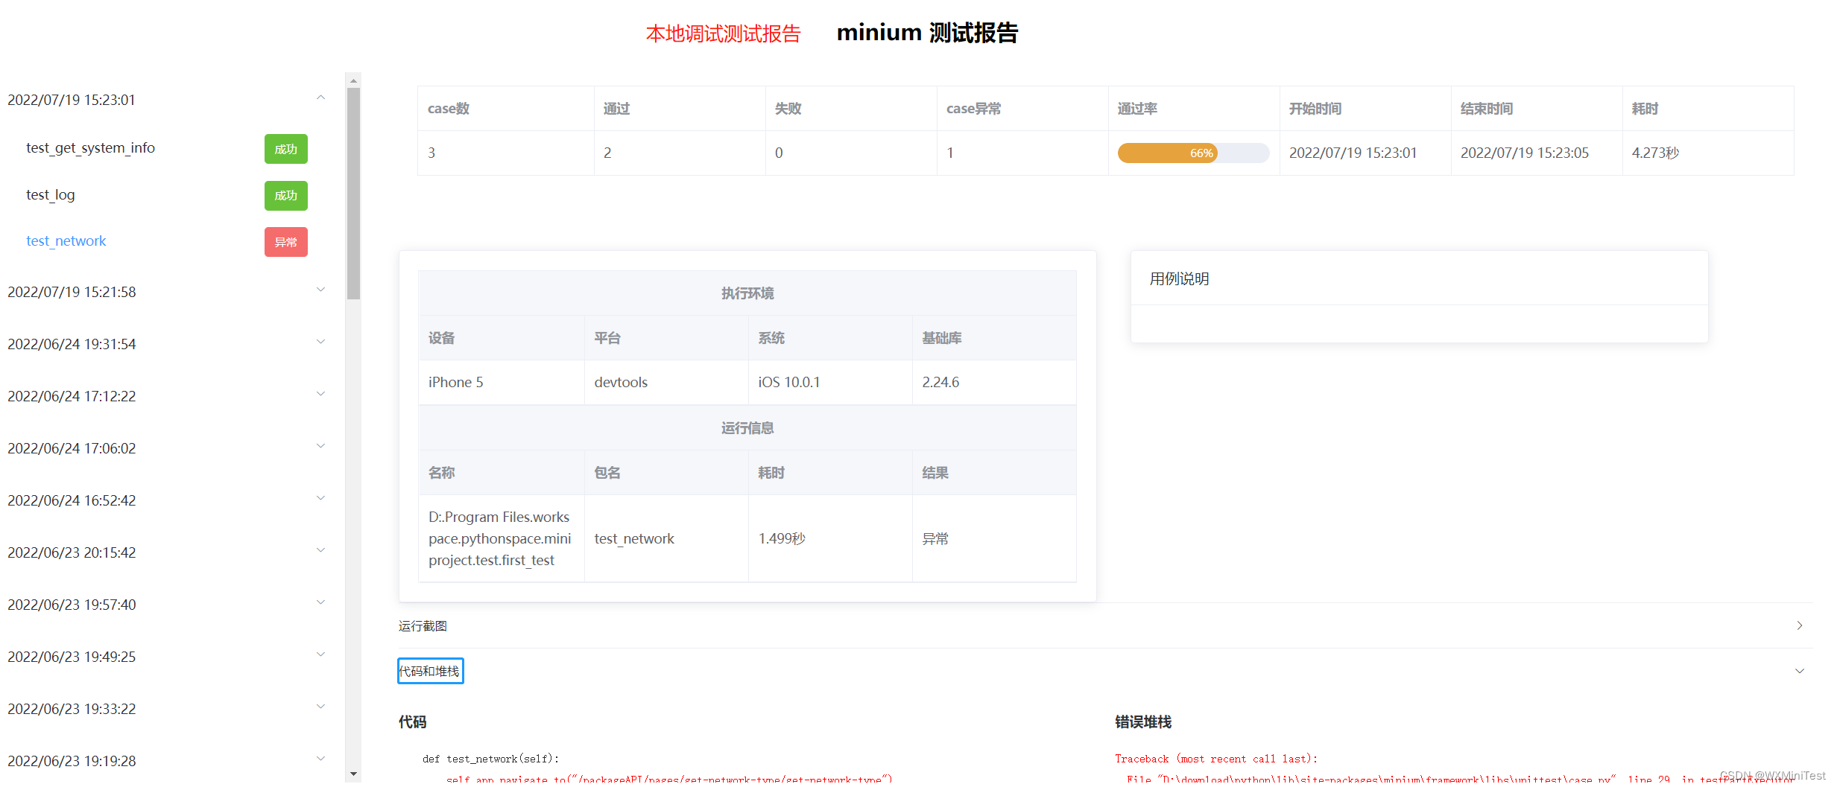Click the 运行信息 table header
Screen dimensions: 1837x787
coord(747,428)
